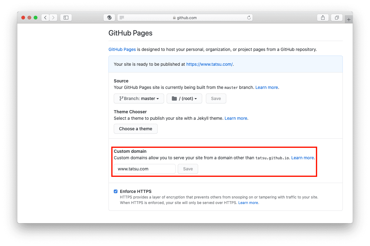The image size is (370, 246).
Task: Click the github.com address bar
Action: (x=185, y=18)
